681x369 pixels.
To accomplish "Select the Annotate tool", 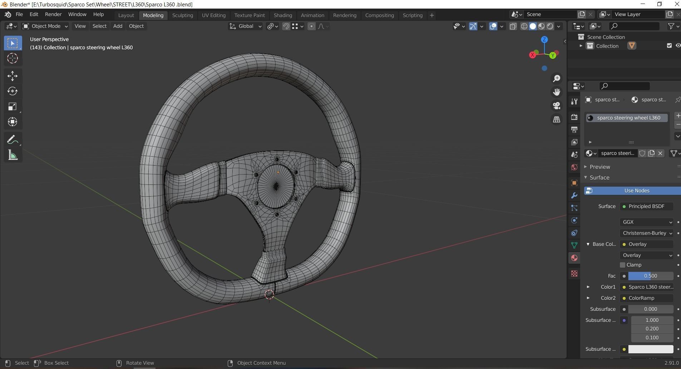I will [13, 140].
